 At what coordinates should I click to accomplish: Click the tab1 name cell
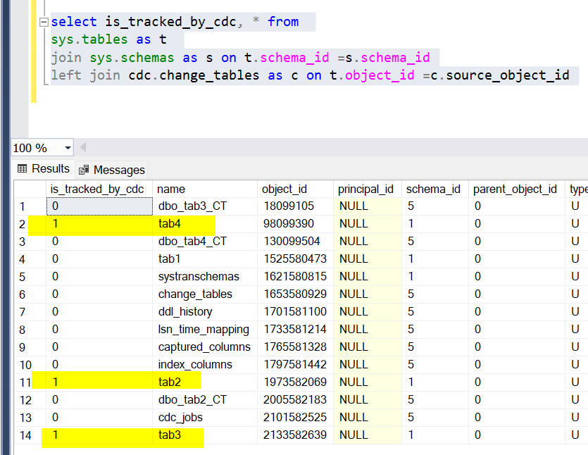coord(205,259)
